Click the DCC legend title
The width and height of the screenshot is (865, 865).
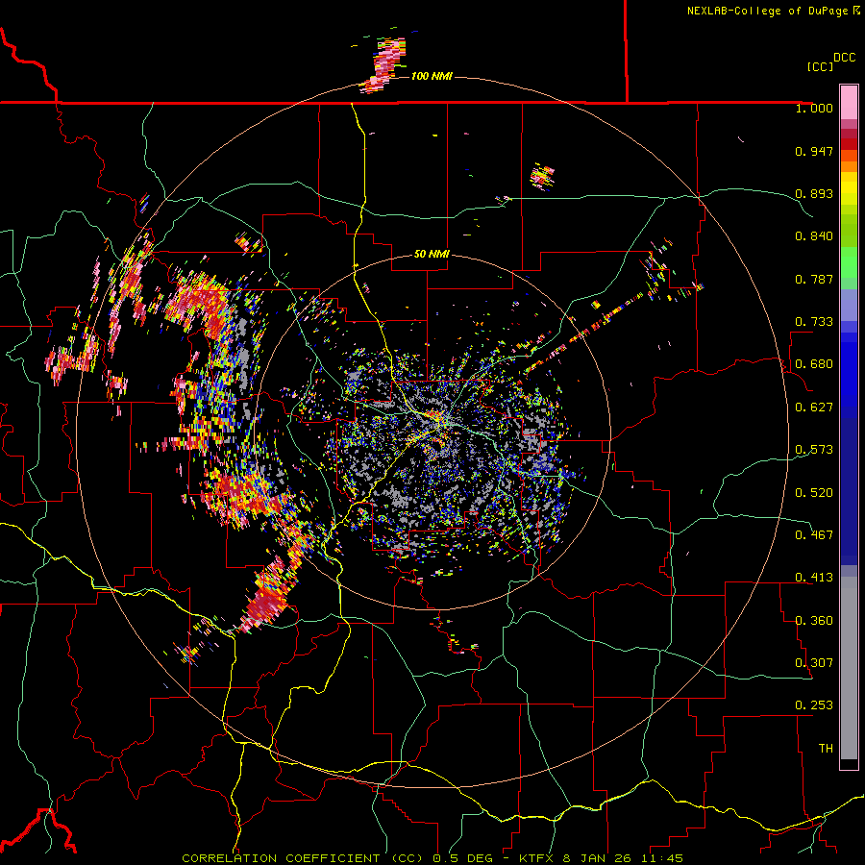[x=845, y=58]
